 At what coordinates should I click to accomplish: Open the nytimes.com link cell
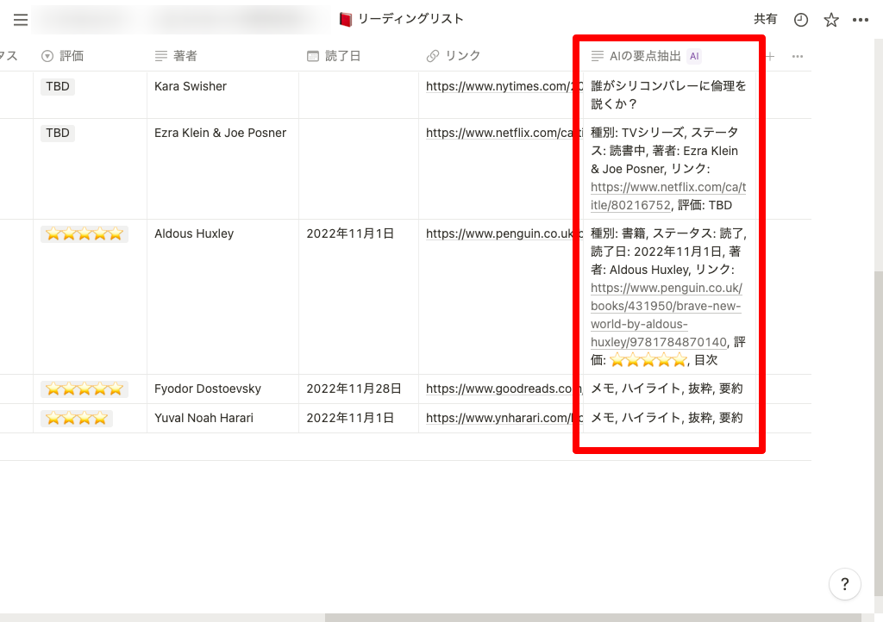pos(498,86)
